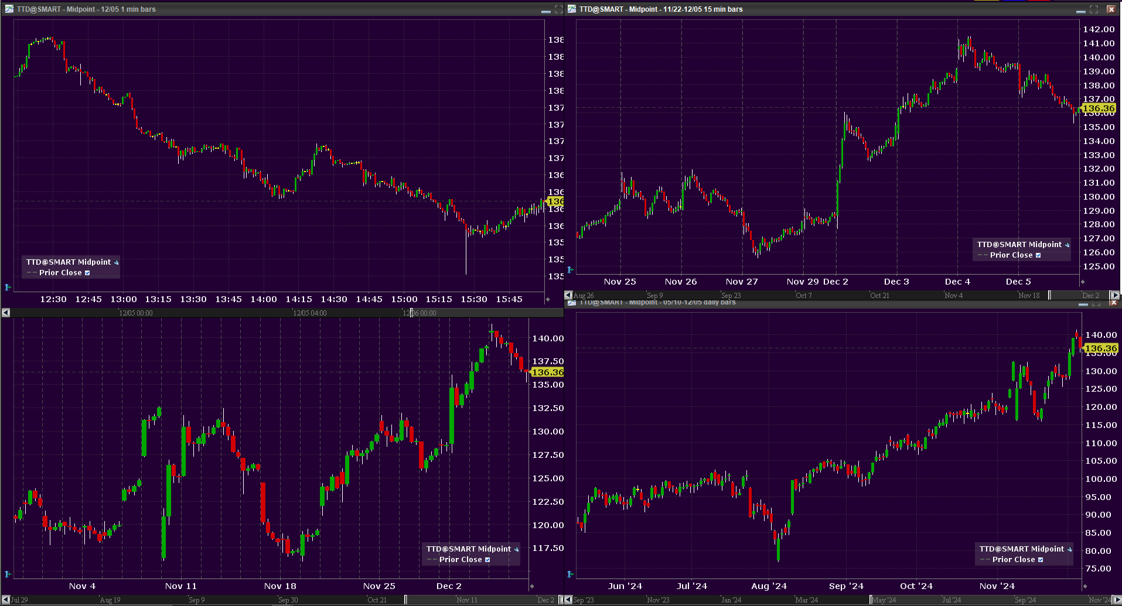Click blue pin arrow icon in 15 min chart
1122x606 pixels.
(x=570, y=269)
